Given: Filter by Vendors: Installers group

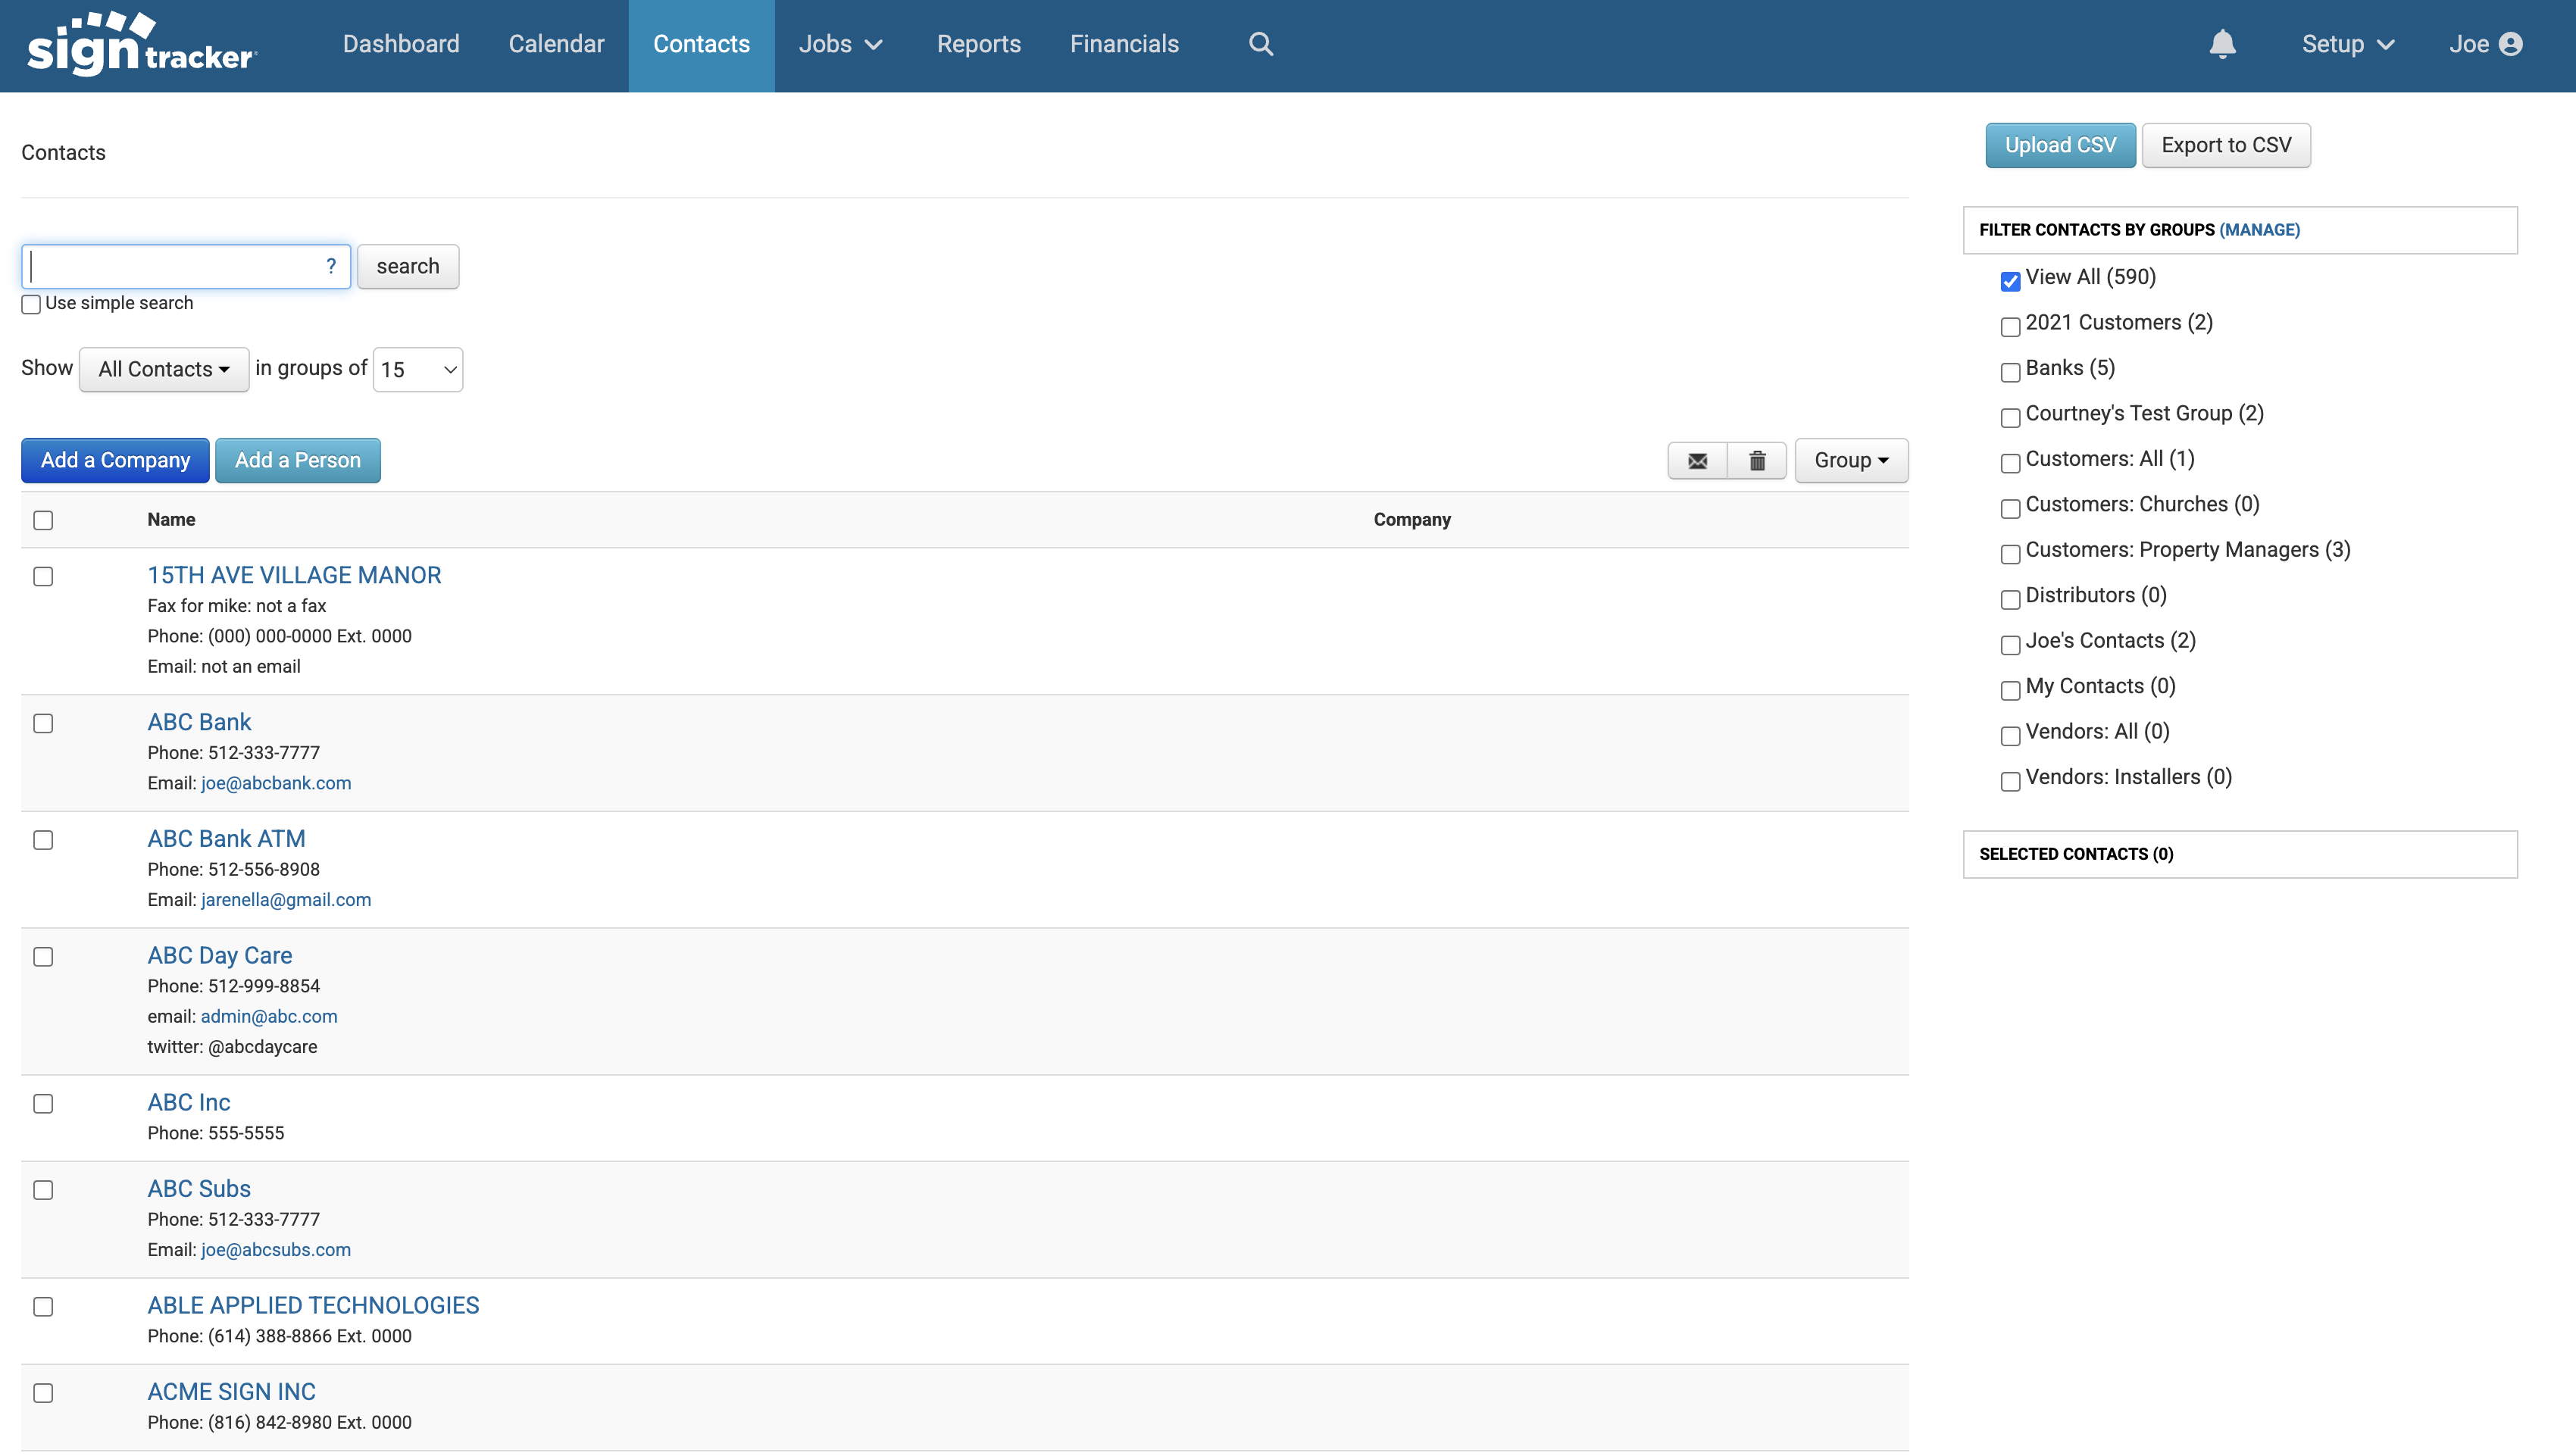Looking at the screenshot, I should (x=2010, y=782).
